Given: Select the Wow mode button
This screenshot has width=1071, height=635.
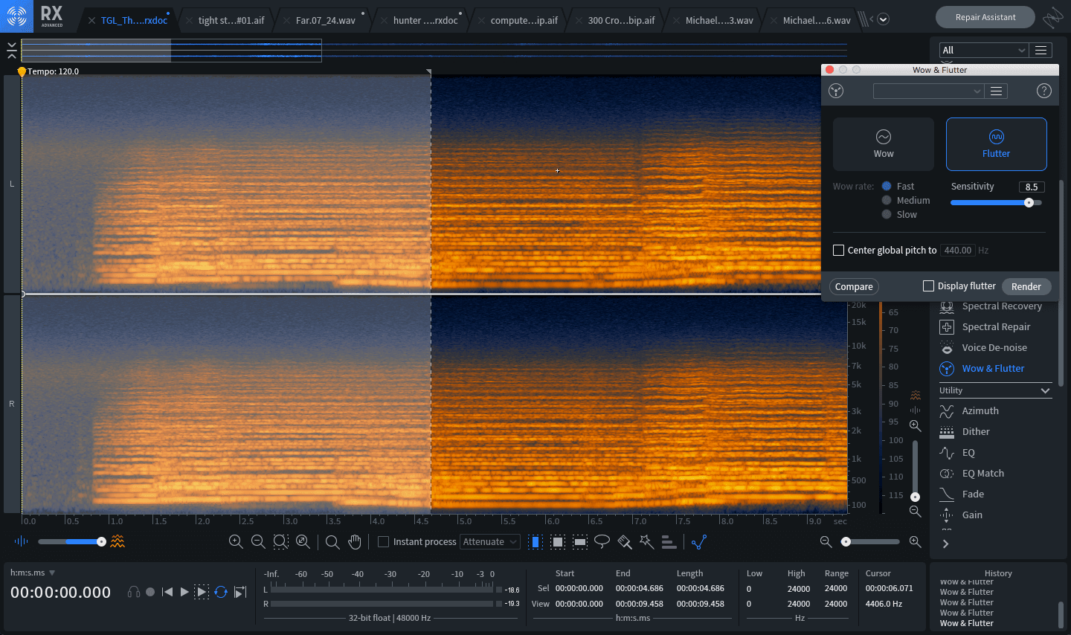Looking at the screenshot, I should [x=884, y=144].
